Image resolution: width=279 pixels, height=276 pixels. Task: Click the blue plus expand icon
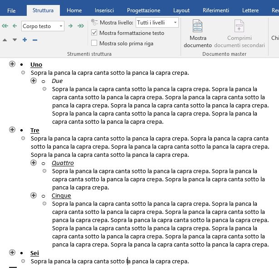coord(25,39)
